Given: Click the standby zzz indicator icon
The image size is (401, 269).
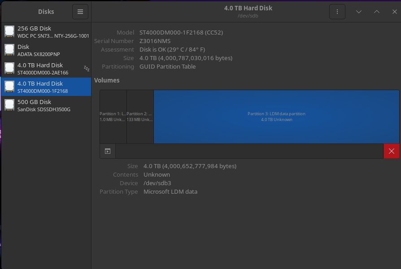Looking at the screenshot, I should pos(87,69).
